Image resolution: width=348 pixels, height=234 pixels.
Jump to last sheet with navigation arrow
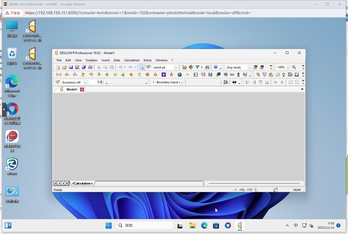point(67,183)
